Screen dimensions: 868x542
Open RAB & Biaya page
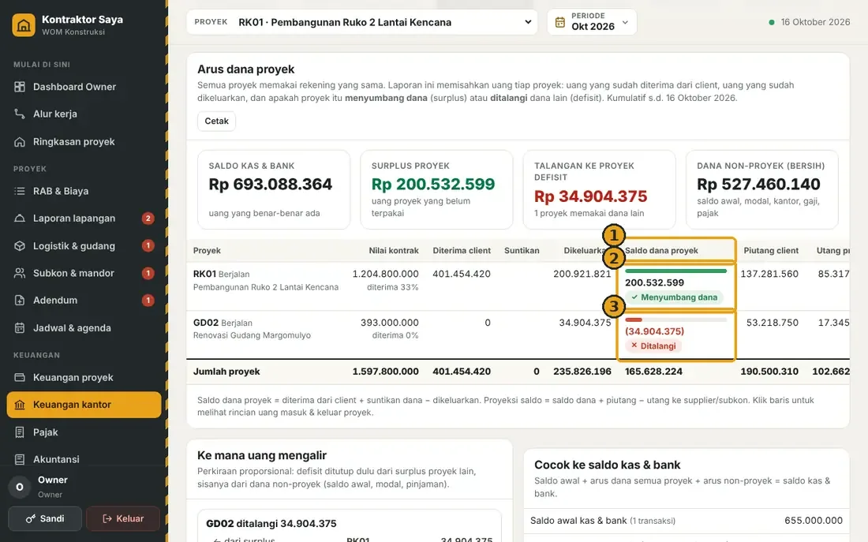coord(84,191)
